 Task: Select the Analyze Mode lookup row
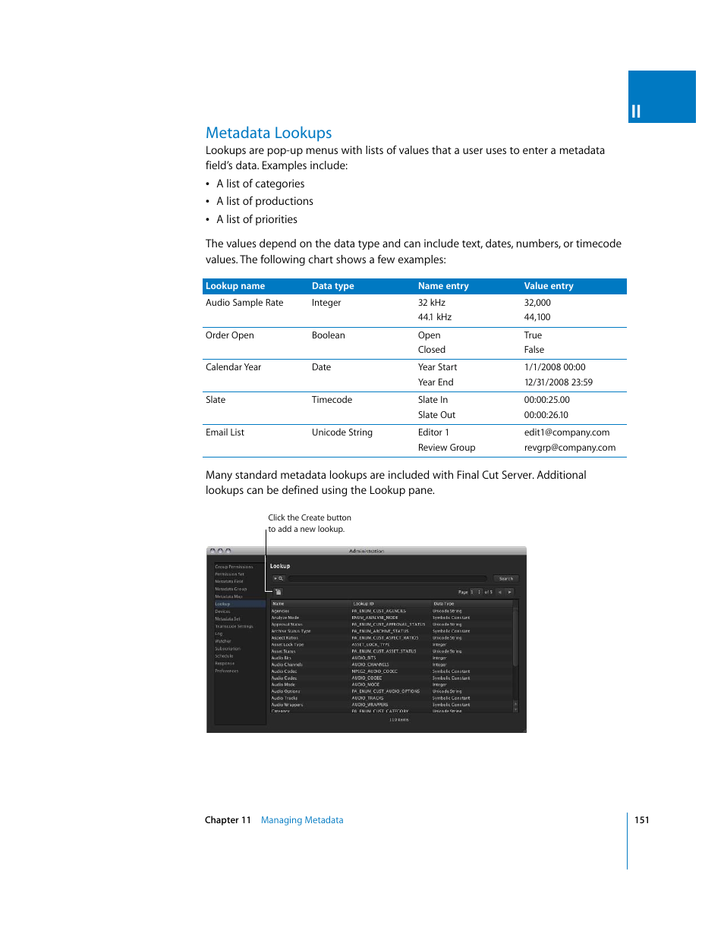(392, 618)
